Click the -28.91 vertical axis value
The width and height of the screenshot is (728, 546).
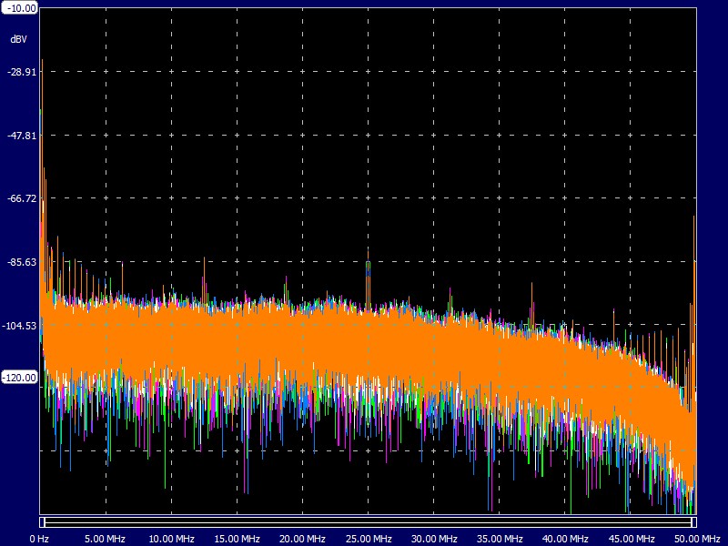pos(21,72)
